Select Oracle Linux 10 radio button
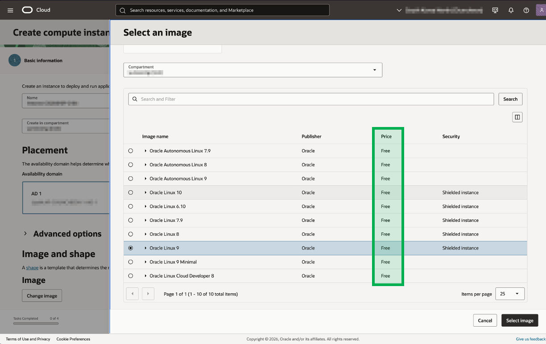Image resolution: width=546 pixels, height=344 pixels. (x=131, y=192)
